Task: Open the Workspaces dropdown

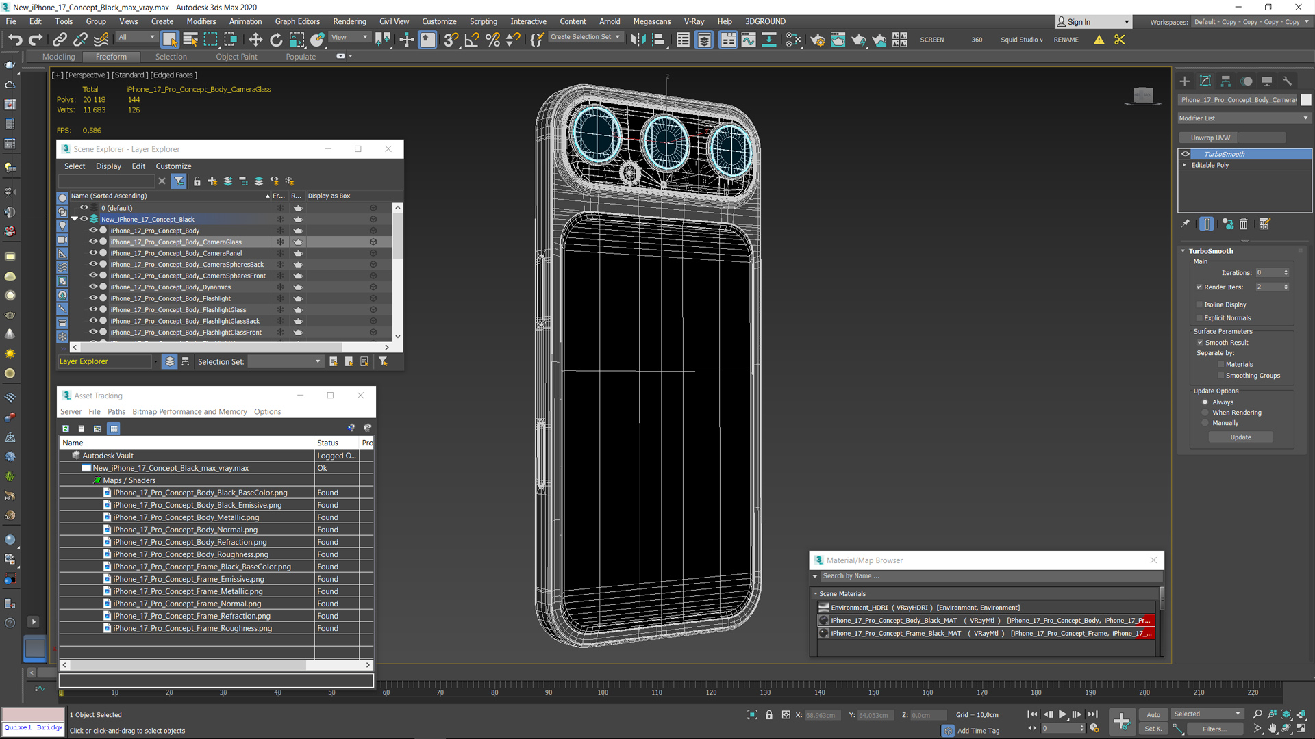Action: point(1251,22)
